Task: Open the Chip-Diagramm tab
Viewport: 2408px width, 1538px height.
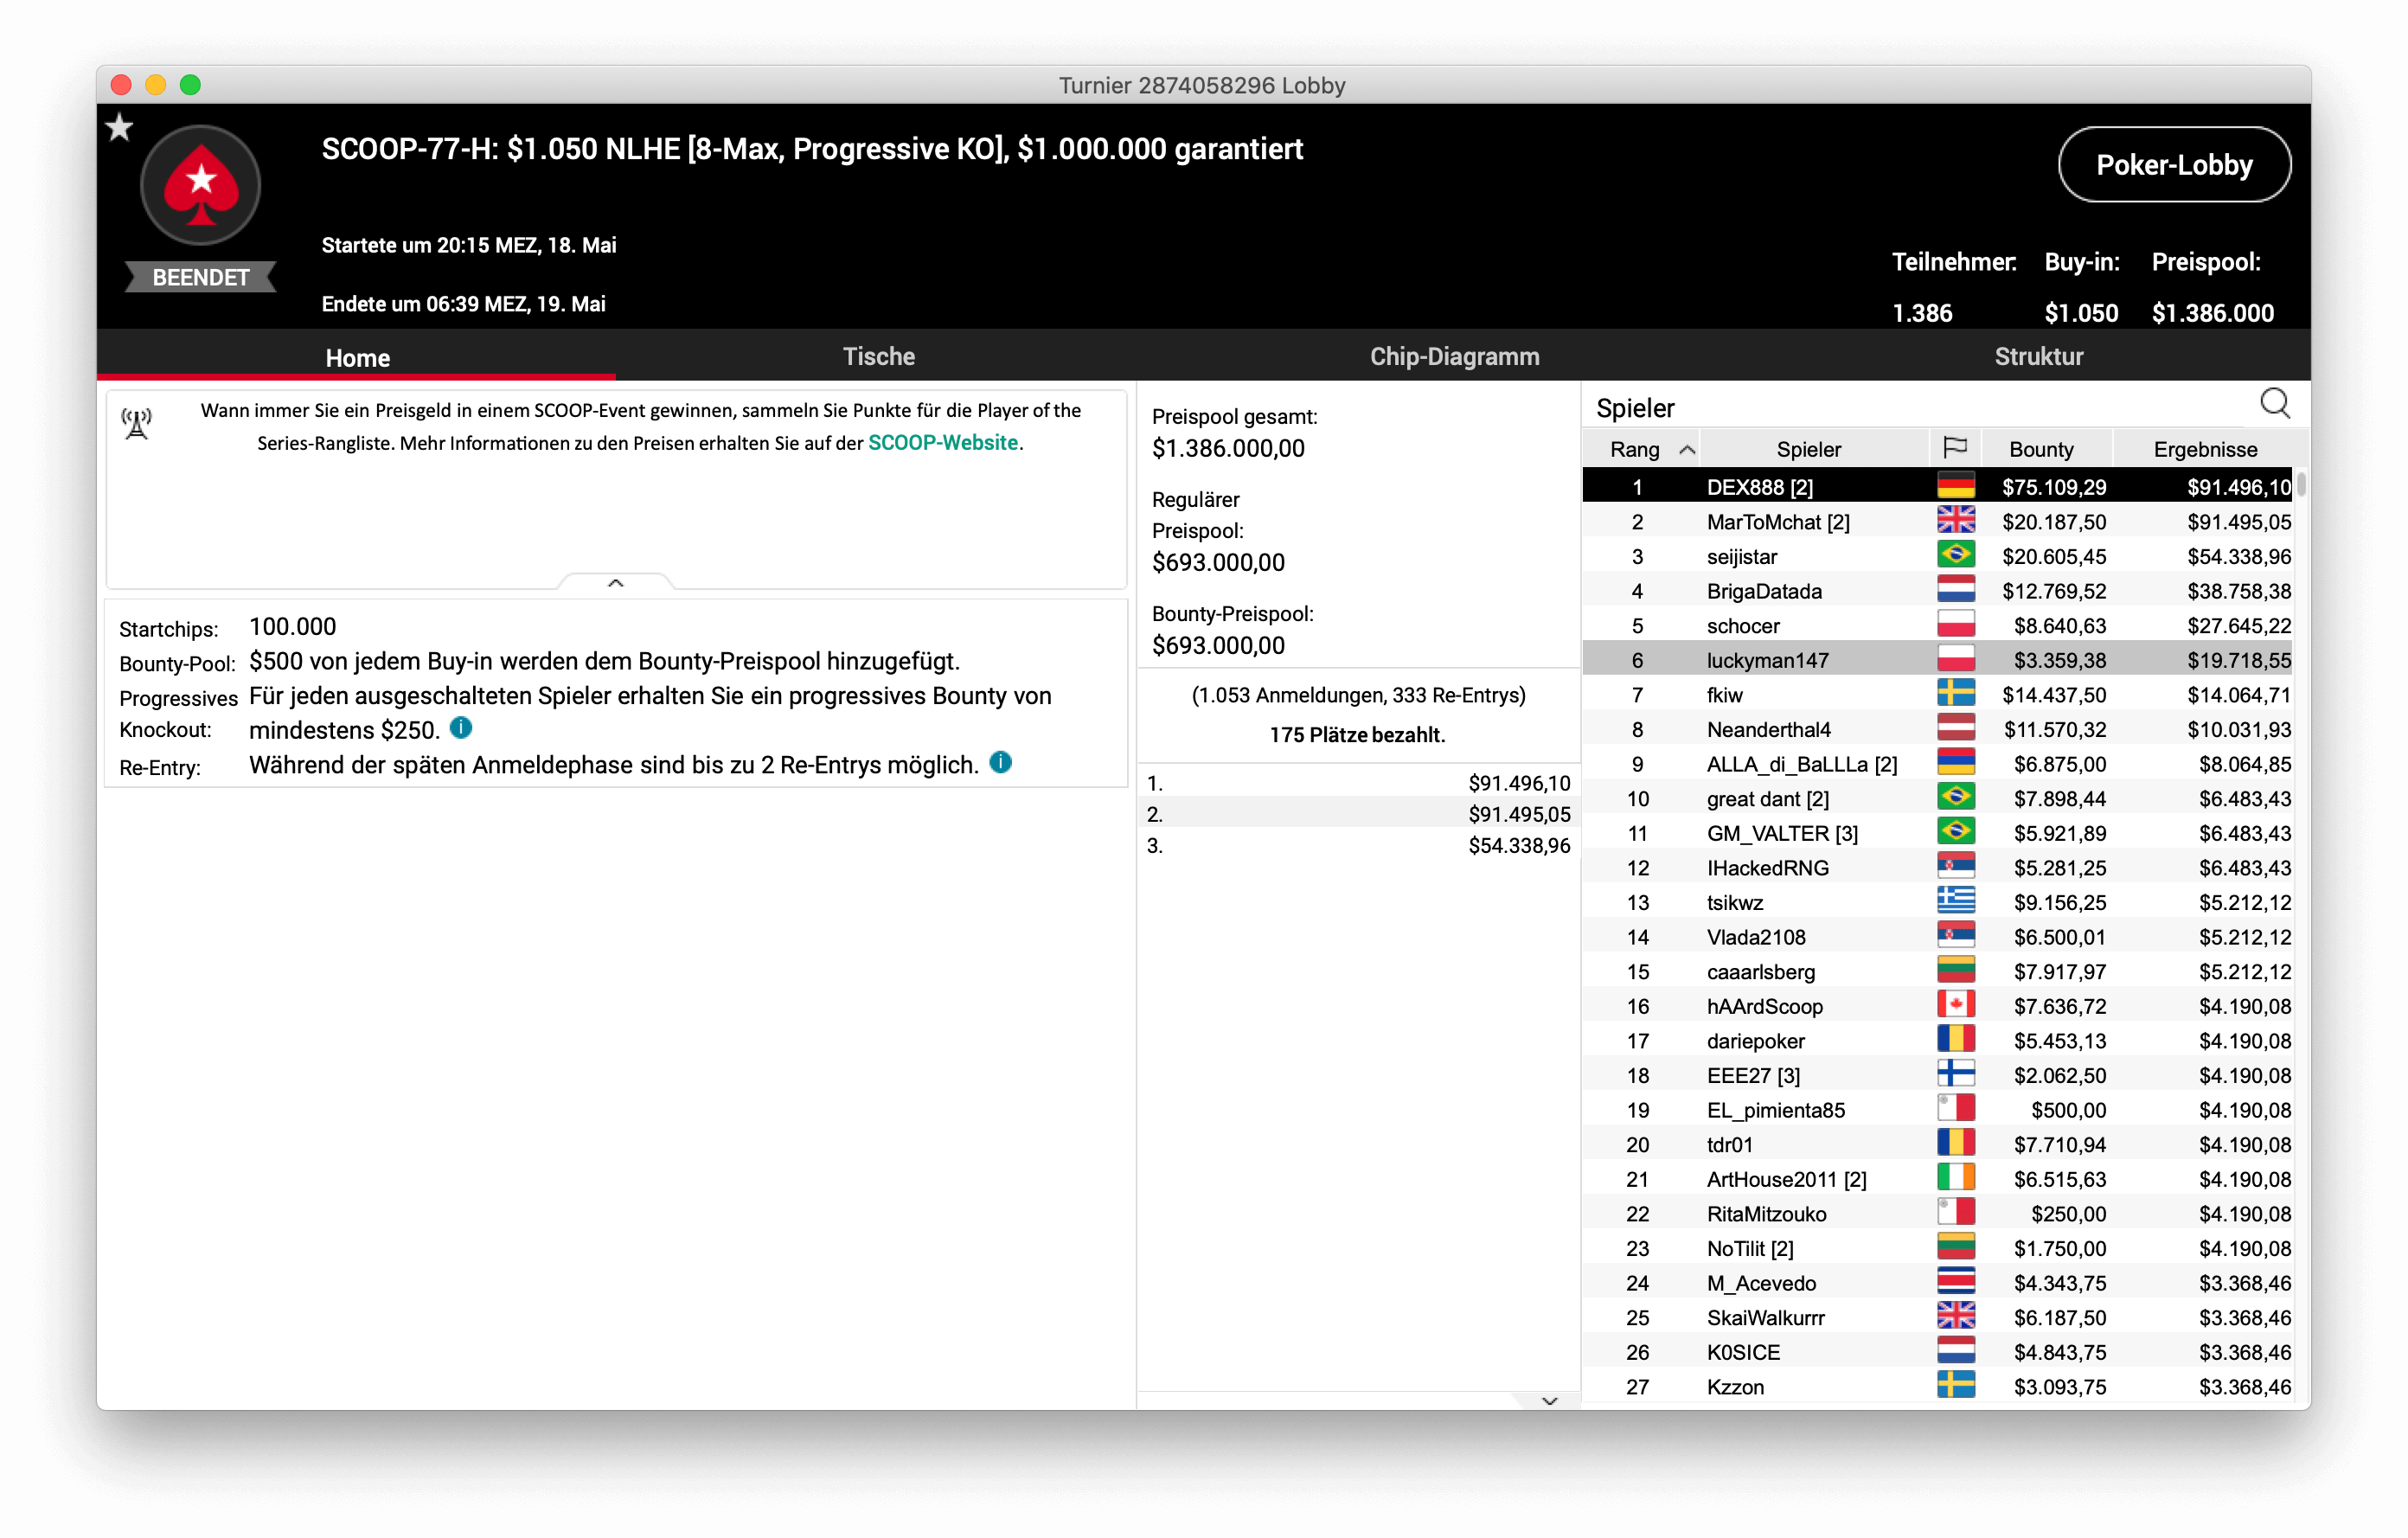Action: (1454, 356)
